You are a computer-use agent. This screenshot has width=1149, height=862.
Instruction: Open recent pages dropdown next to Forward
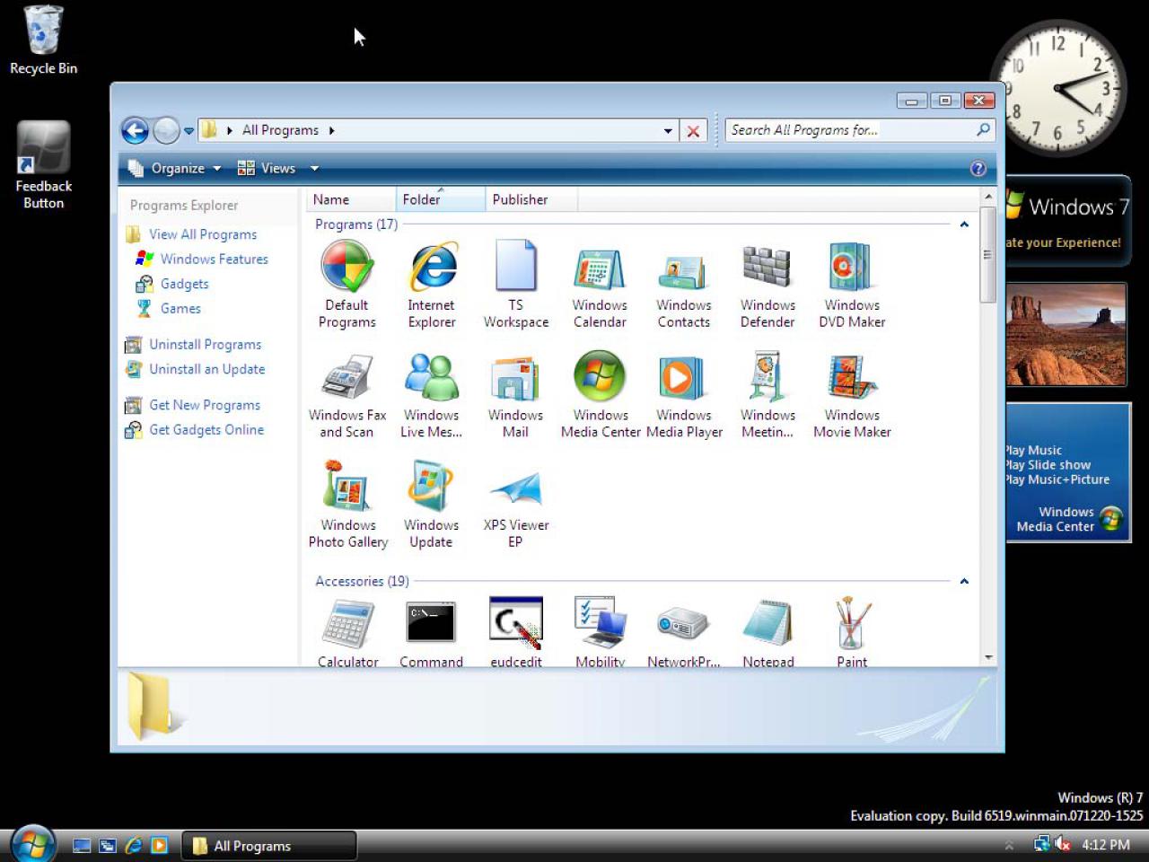tap(189, 131)
